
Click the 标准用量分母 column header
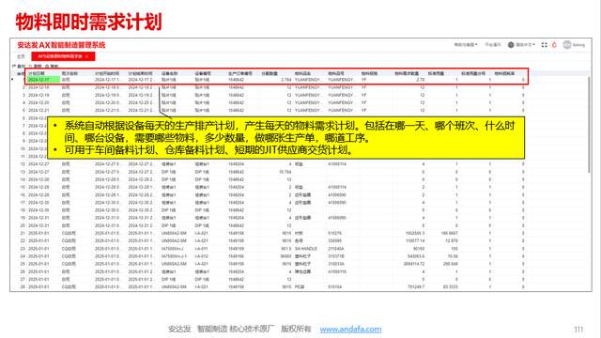point(473,73)
